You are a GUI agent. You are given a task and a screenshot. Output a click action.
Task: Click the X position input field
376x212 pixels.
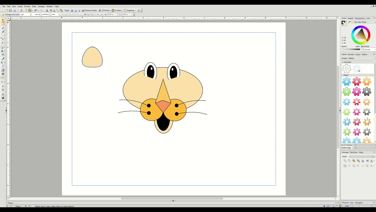(113, 14)
